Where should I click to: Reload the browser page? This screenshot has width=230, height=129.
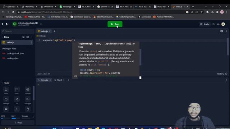coord(13,12)
